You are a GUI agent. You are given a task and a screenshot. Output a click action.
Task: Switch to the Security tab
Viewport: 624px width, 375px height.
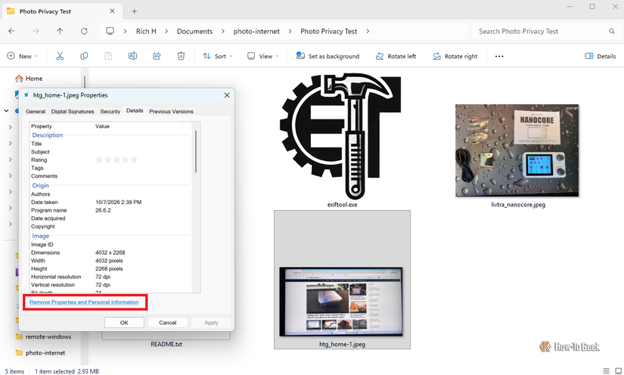pos(110,111)
